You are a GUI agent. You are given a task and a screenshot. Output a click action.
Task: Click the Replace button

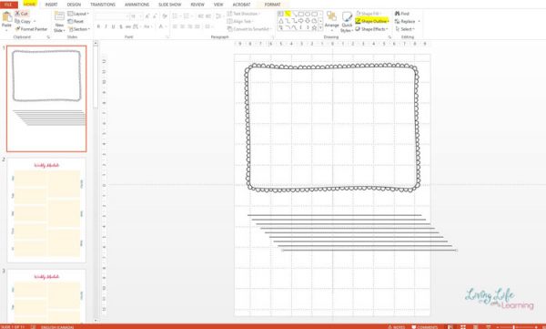pos(405,21)
